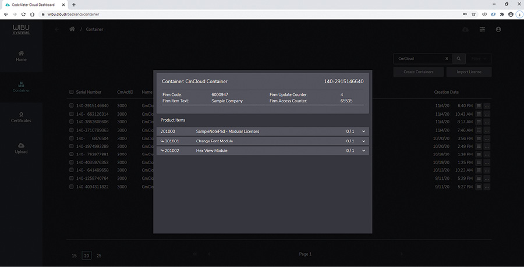The image size is (524, 267).
Task: Open the list icon for 6:40 PM row
Action: pyautogui.click(x=479, y=106)
